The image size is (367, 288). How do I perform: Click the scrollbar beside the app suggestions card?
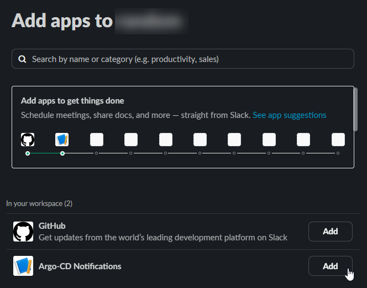(355, 105)
